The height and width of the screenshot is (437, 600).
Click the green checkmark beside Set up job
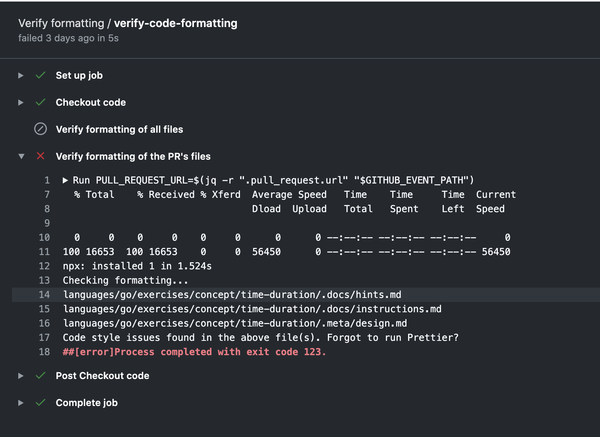click(x=40, y=75)
